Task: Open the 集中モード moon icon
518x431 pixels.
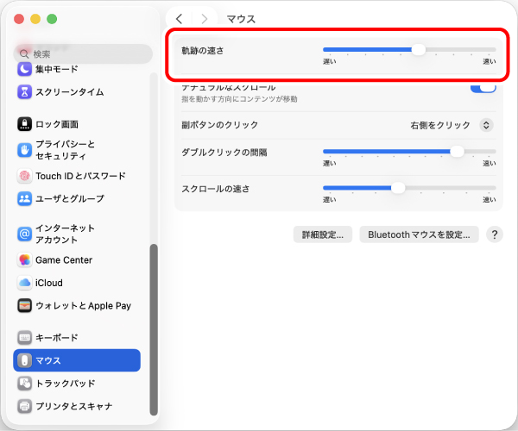Action: pyautogui.click(x=24, y=69)
